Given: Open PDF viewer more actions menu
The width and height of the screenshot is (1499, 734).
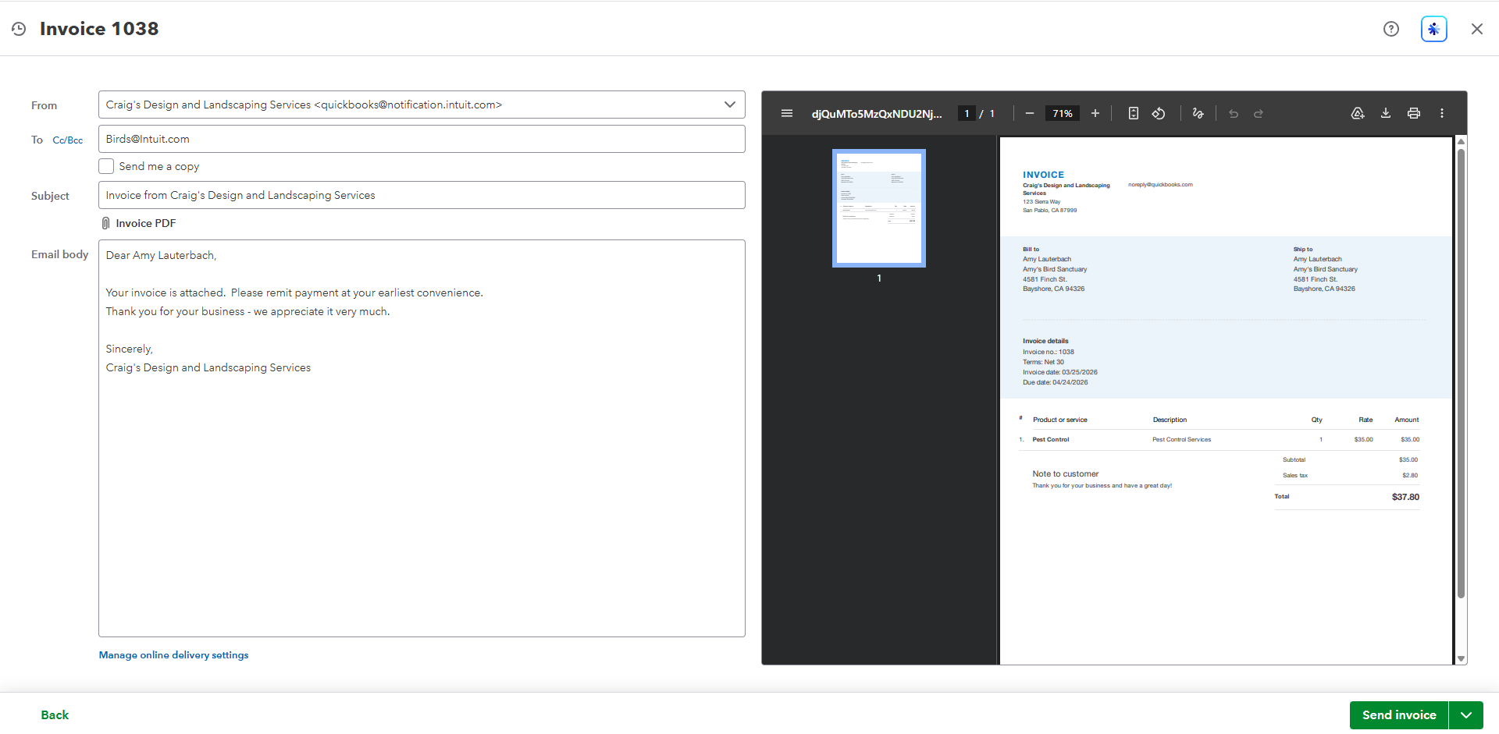Looking at the screenshot, I should coord(1442,113).
